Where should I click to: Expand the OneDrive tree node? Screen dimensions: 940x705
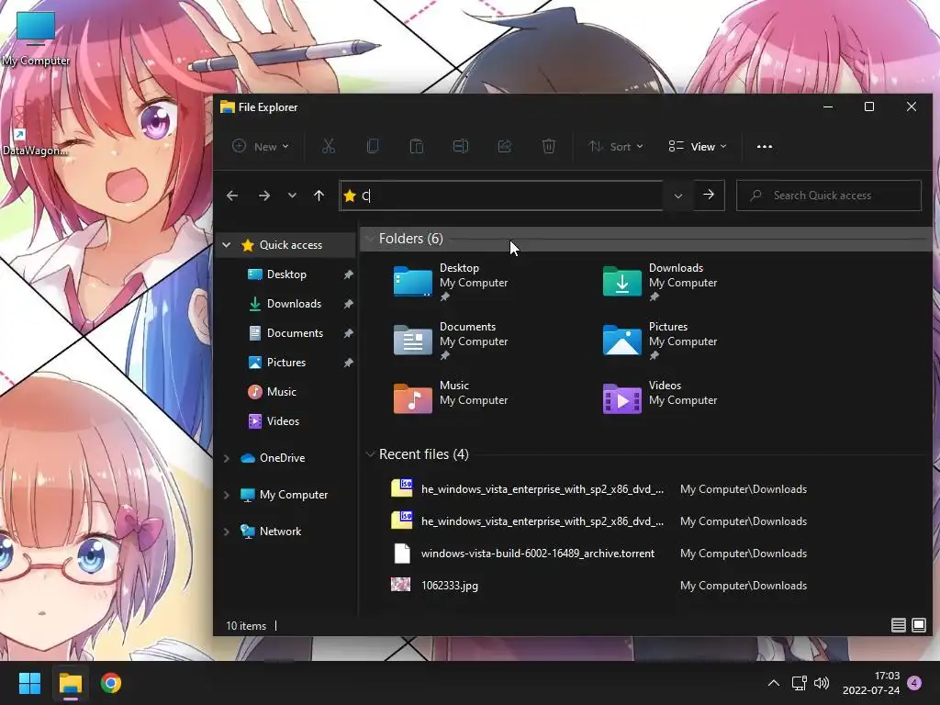[x=226, y=458]
